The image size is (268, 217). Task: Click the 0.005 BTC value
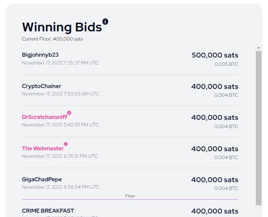(226, 64)
